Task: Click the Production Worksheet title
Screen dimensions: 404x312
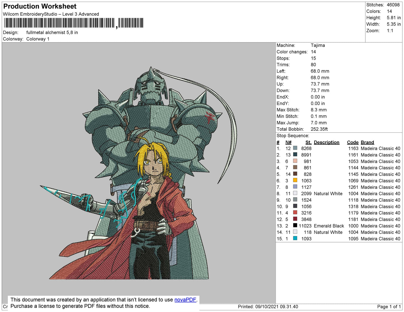Action: coord(40,6)
